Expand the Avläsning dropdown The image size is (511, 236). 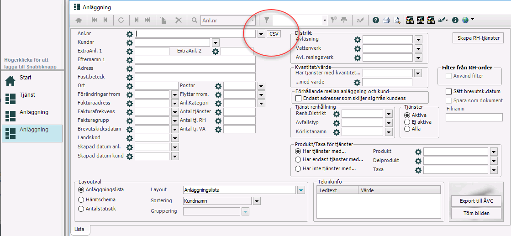point(419,40)
